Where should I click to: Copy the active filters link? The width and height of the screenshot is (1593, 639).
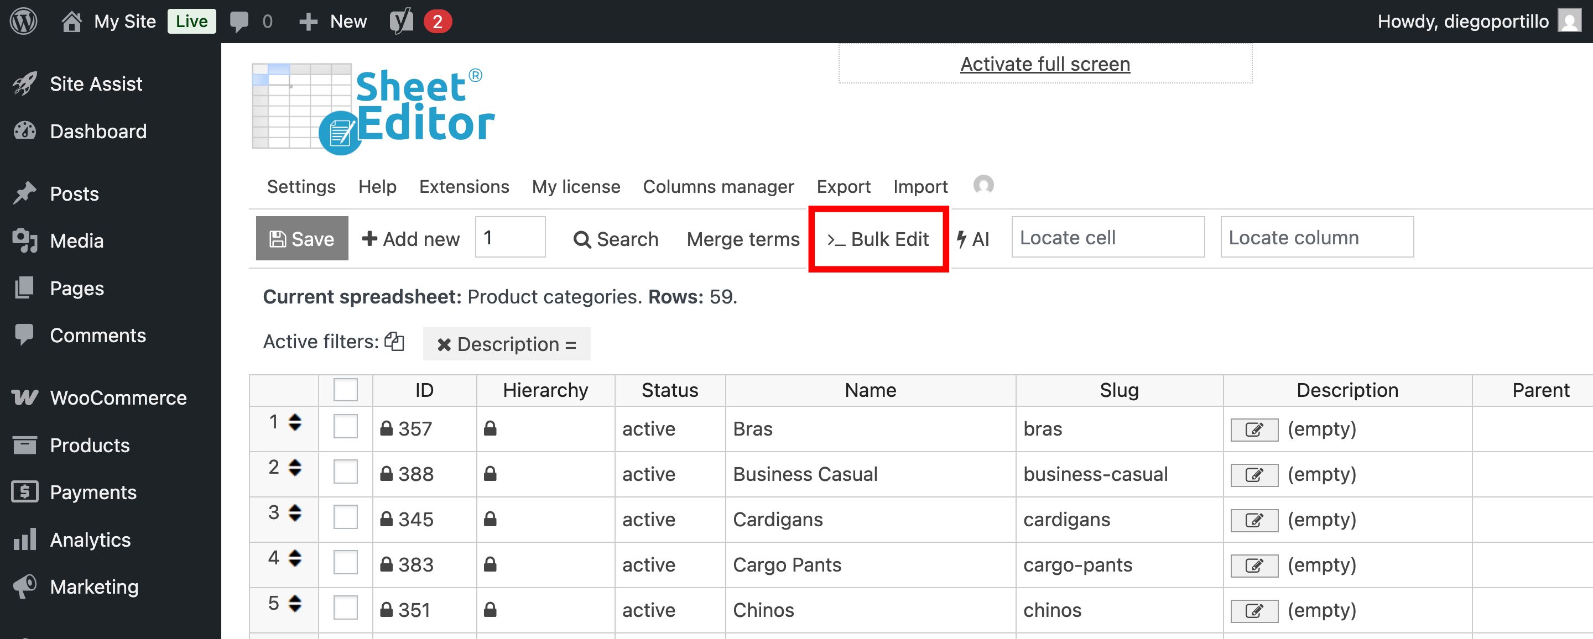point(394,341)
